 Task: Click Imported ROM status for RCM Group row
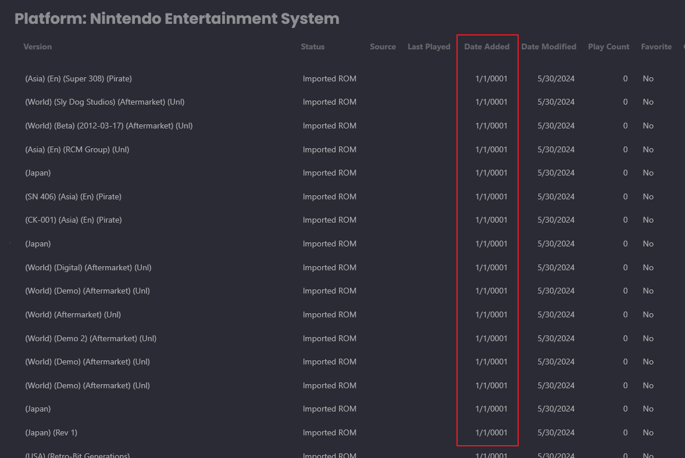tap(329, 149)
